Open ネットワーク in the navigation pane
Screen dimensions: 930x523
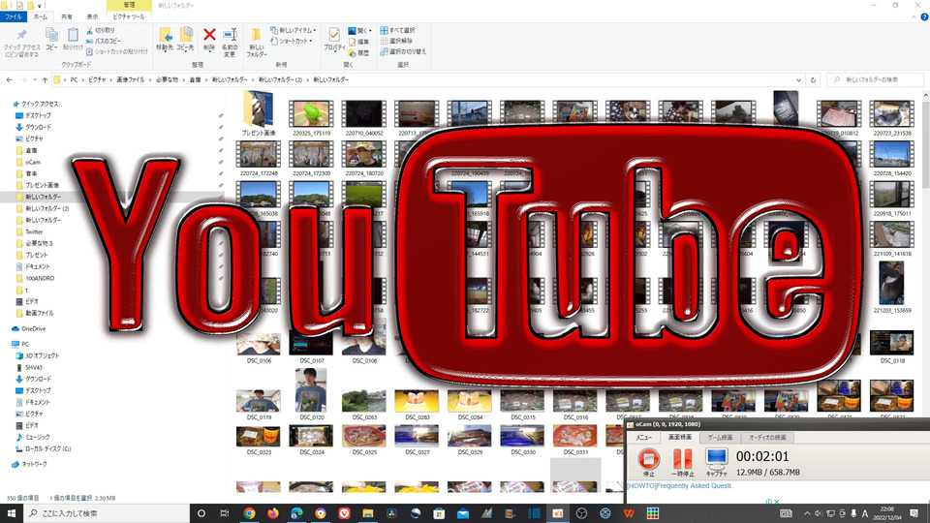(x=34, y=464)
